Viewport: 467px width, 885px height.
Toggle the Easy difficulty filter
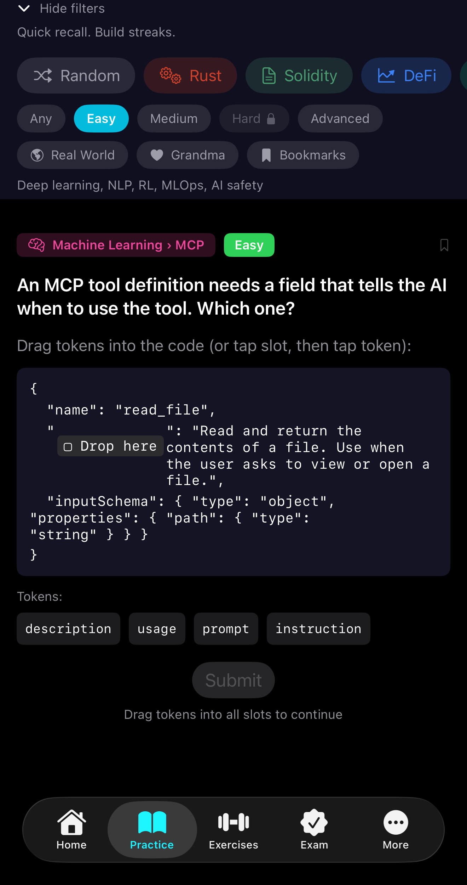pyautogui.click(x=101, y=119)
